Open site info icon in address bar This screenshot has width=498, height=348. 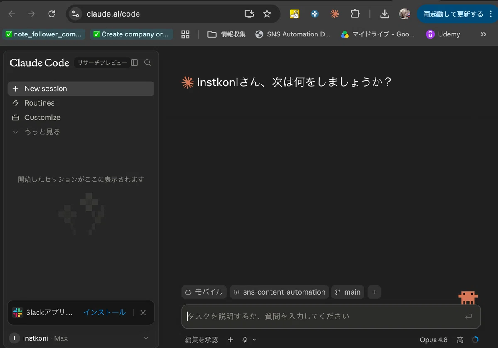click(x=76, y=14)
